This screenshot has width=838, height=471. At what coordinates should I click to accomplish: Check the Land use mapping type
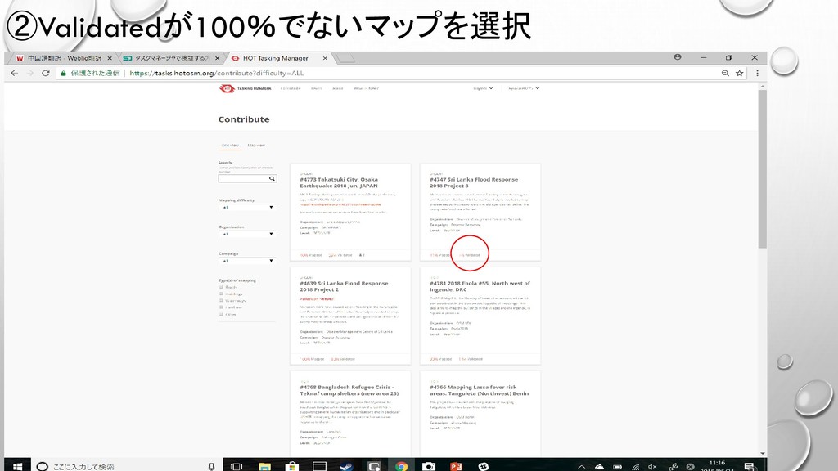click(x=221, y=307)
